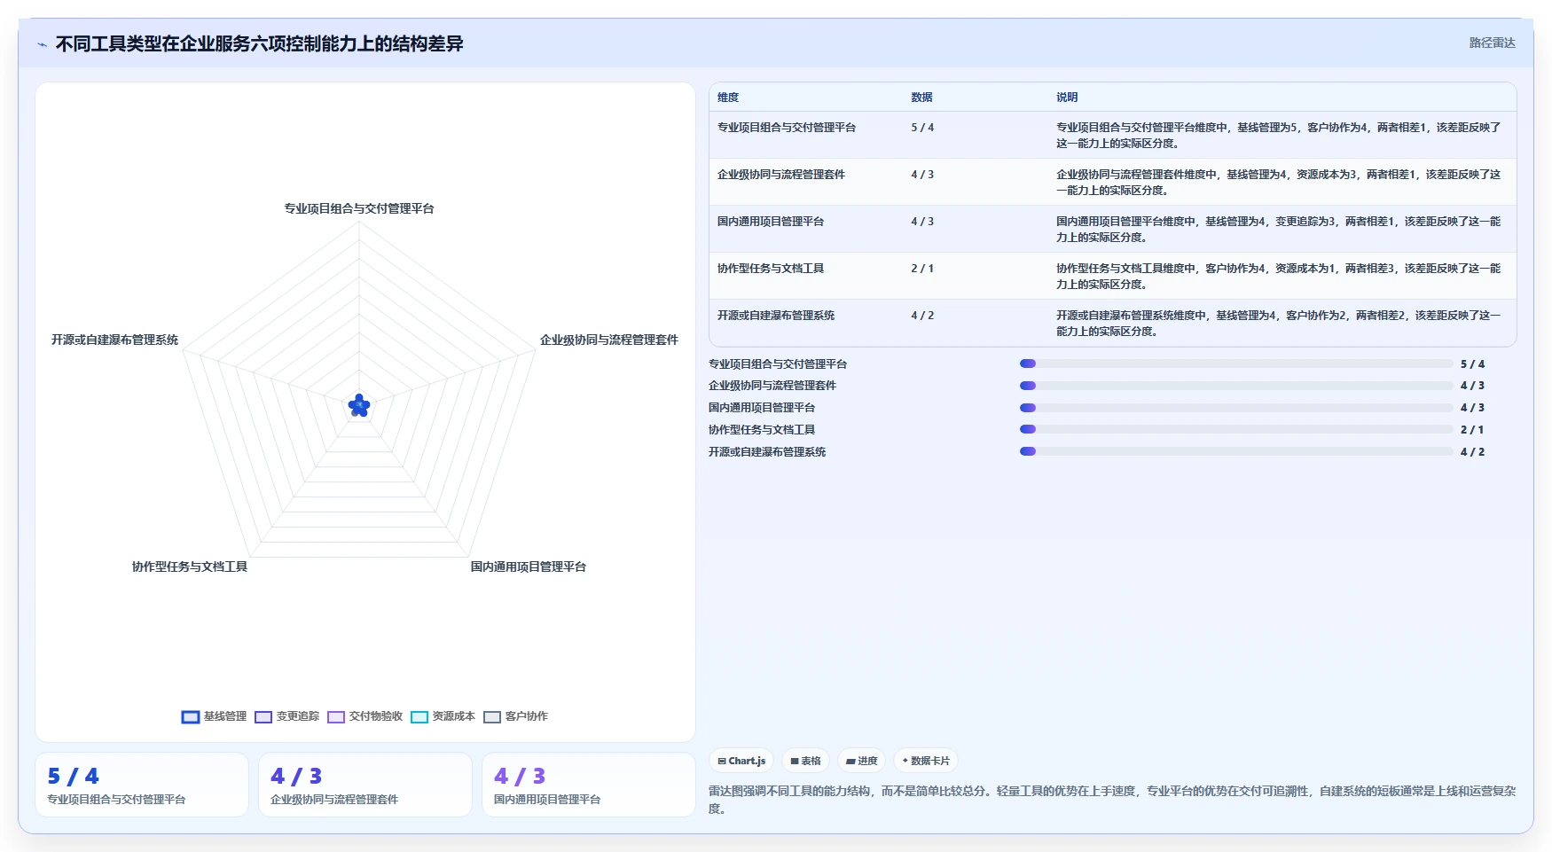Click progress bar for 企业级协同与流程管理套件
The image size is (1552, 852).
(1236, 386)
